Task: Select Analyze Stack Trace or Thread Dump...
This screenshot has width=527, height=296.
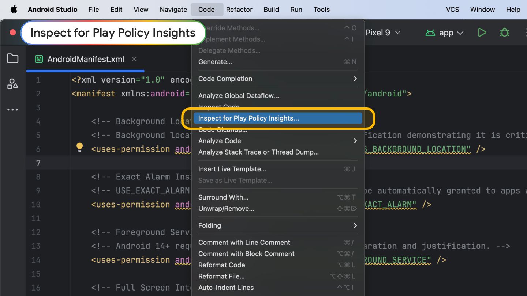Action: coord(278,152)
